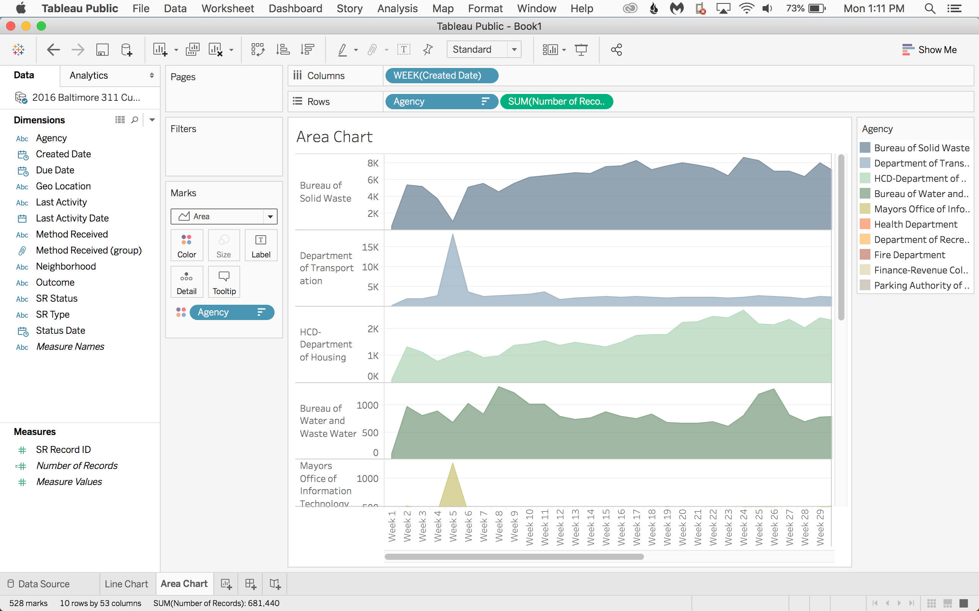Duplicate the sheet toolbar icon

click(193, 50)
